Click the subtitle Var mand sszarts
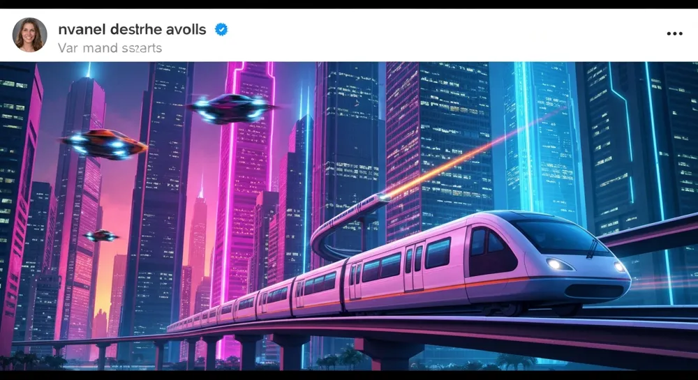698x380 pixels. coord(110,47)
